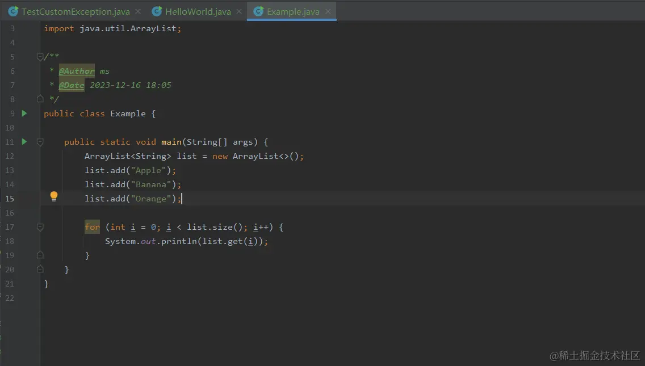The width and height of the screenshot is (645, 366).
Task: Click the fold end marker at line 20
Action: 40,270
